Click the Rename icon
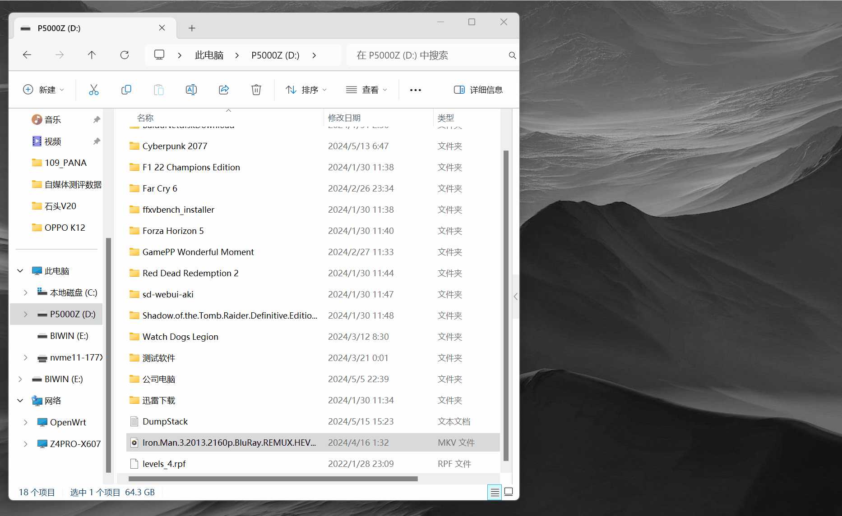 (x=191, y=90)
